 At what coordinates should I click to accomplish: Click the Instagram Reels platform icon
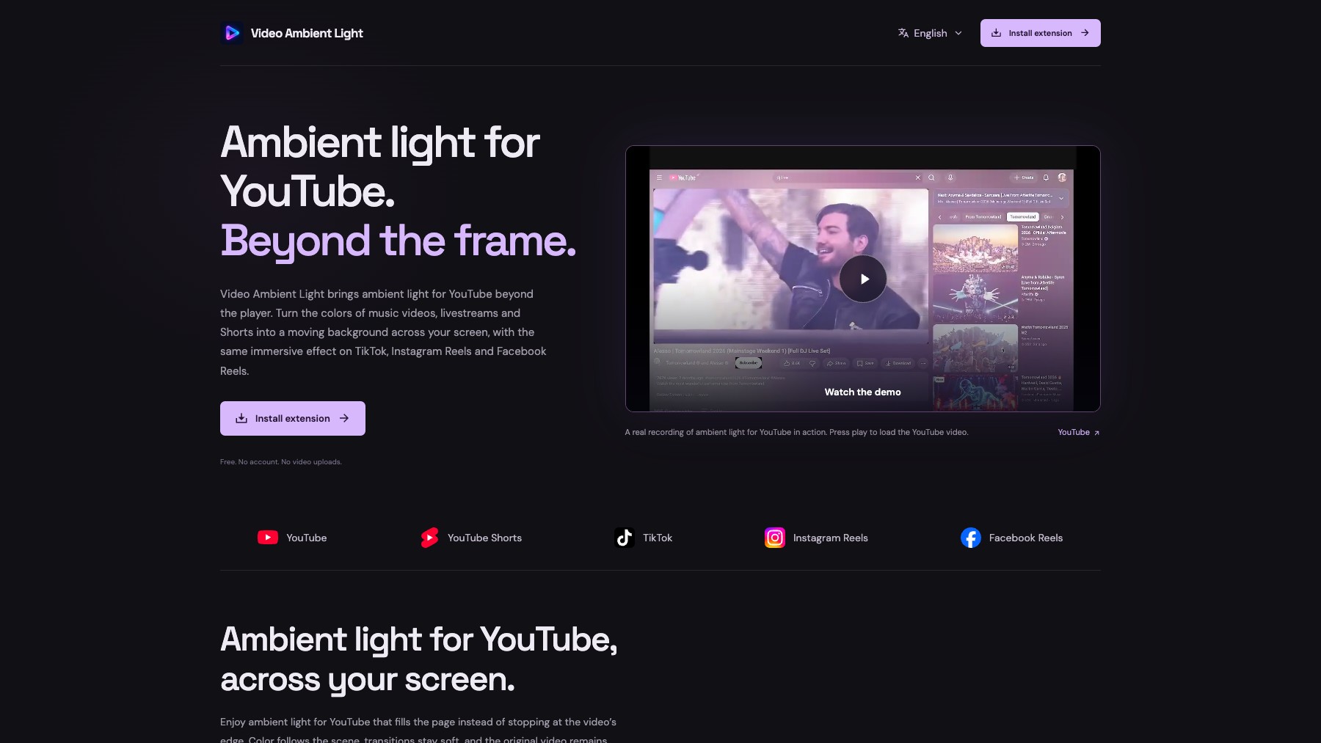775,538
